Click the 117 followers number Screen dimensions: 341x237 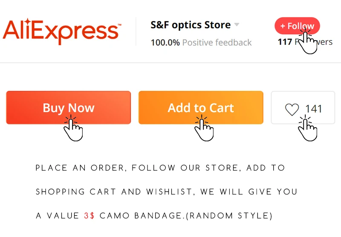tap(285, 41)
